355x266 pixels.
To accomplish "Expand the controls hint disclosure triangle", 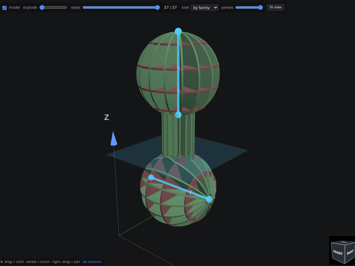I will click(2, 262).
